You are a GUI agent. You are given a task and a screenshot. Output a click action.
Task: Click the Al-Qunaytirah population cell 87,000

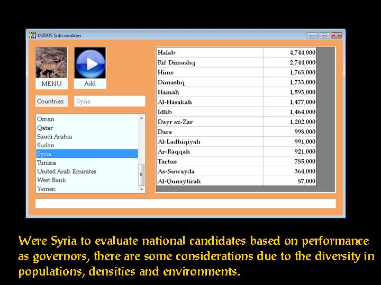coord(289,182)
